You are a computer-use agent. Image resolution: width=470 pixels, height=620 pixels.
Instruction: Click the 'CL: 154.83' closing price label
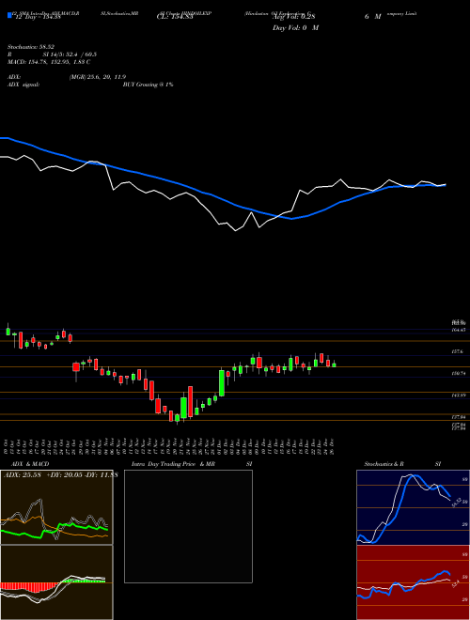[x=174, y=17]
